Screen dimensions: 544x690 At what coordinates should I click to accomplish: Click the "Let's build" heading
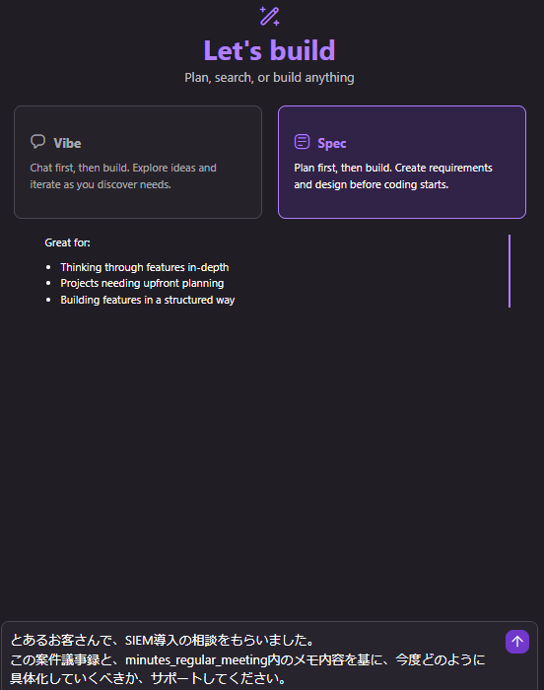(x=269, y=50)
